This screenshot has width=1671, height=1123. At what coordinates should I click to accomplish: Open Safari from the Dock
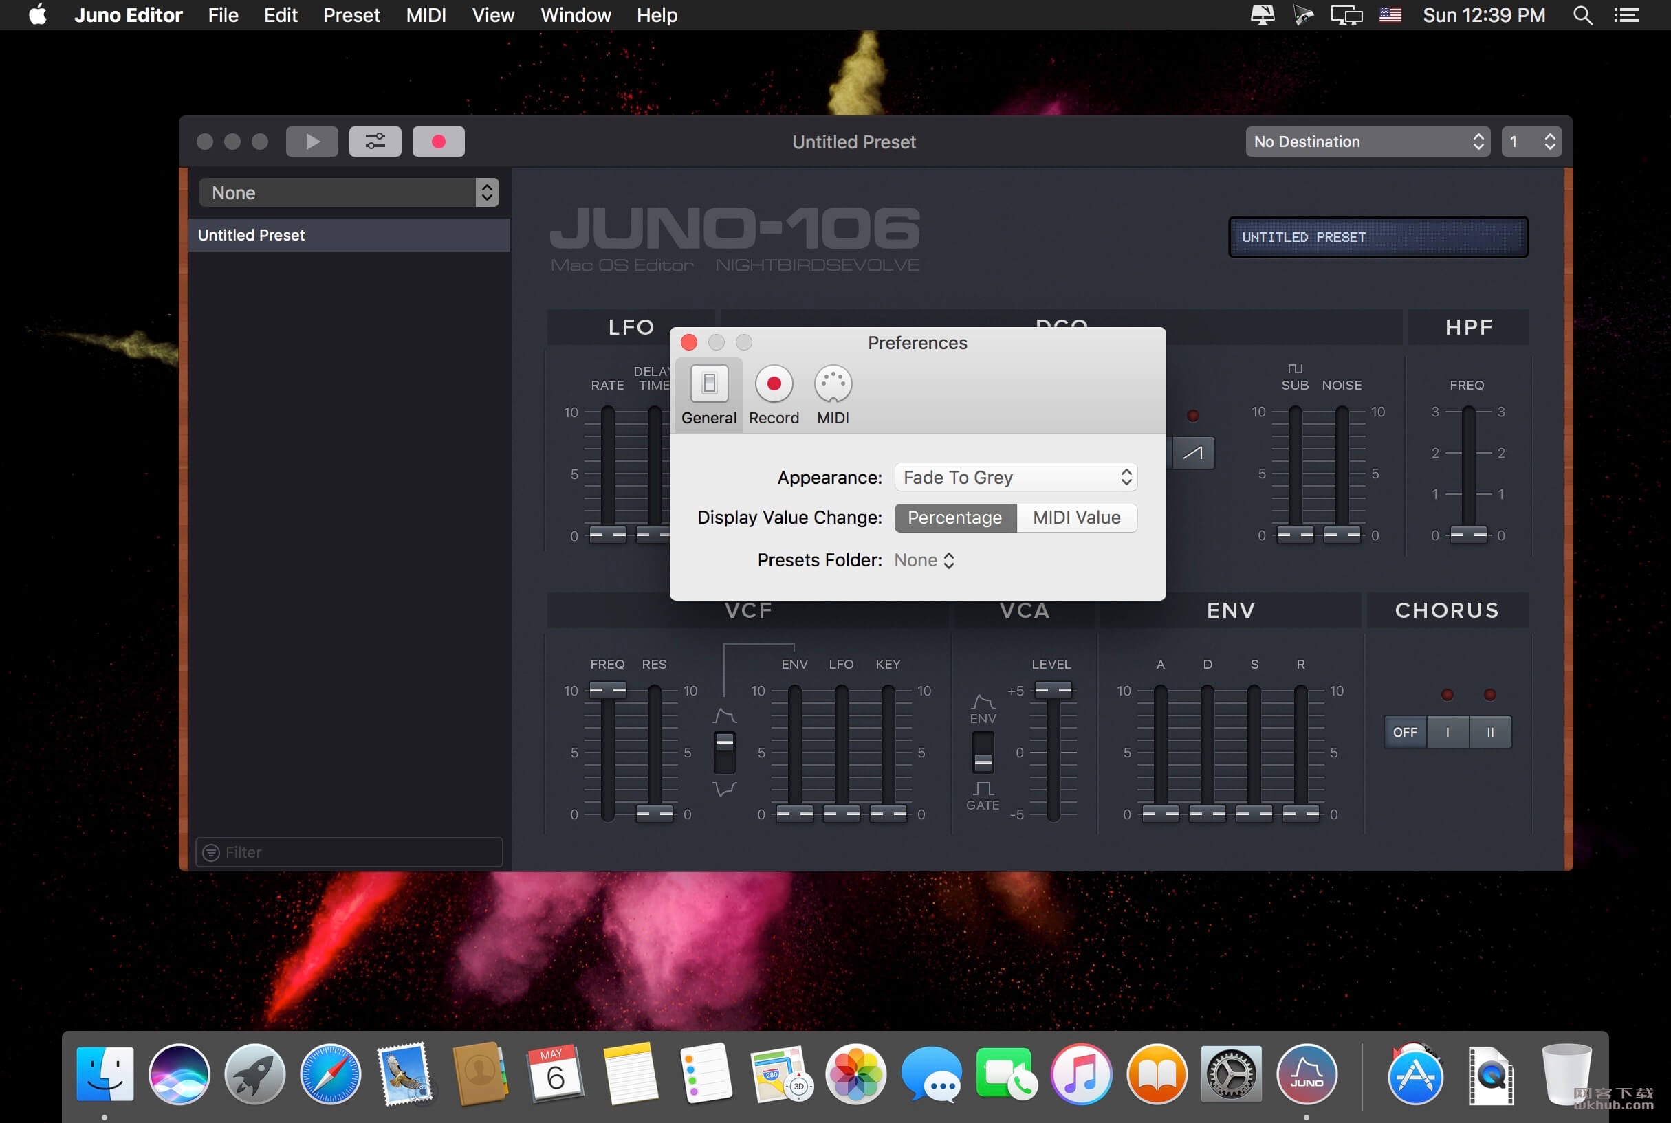pos(329,1074)
